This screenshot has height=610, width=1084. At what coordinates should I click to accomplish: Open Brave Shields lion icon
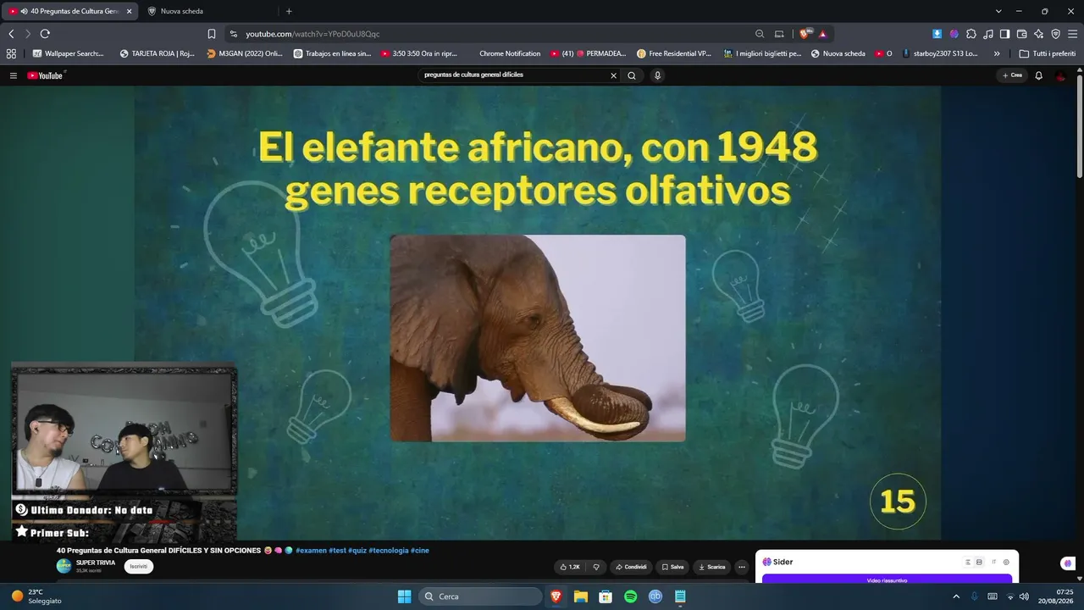(805, 34)
